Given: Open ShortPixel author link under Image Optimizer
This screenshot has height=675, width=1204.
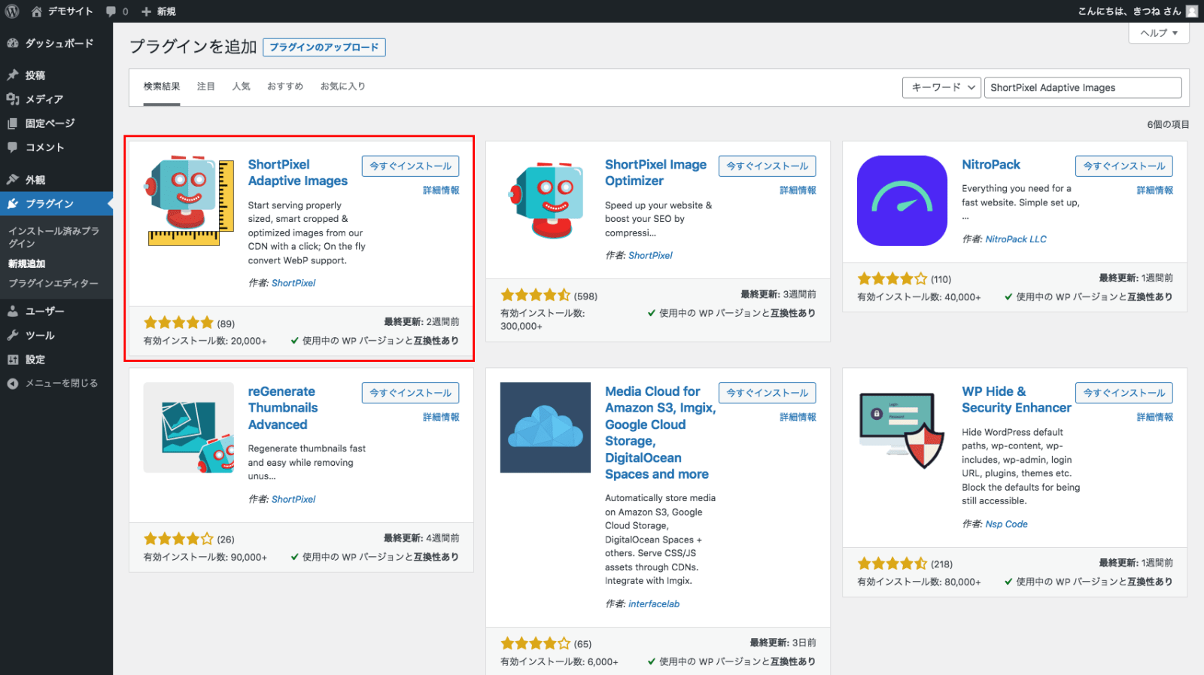Looking at the screenshot, I should point(650,256).
